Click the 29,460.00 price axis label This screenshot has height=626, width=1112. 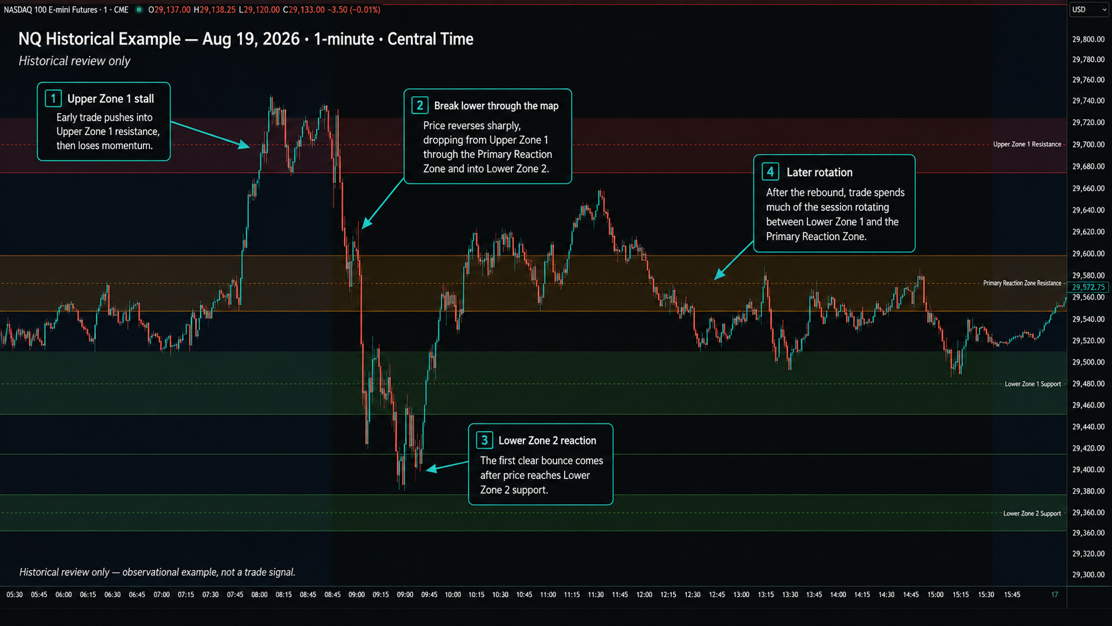1088,405
